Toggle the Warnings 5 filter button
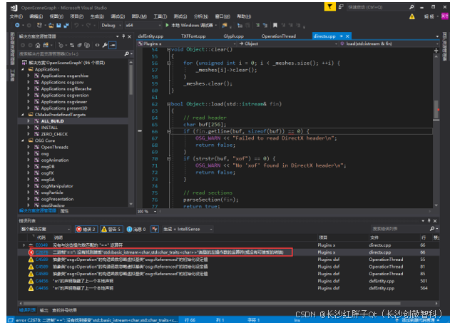The height and width of the screenshot is (323, 450). pos(112,229)
